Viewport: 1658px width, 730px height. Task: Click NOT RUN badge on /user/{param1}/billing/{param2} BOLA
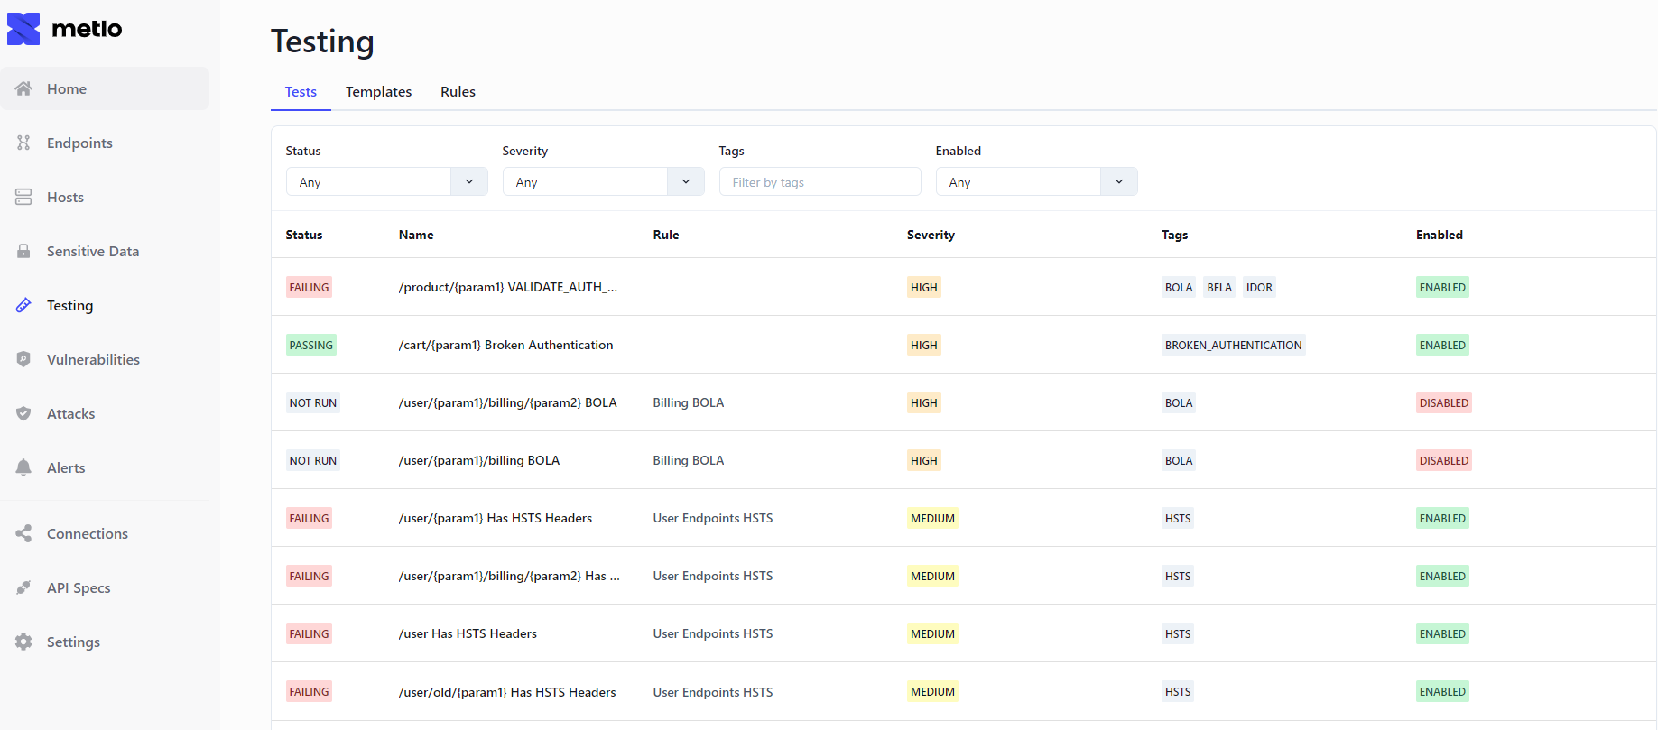(x=313, y=402)
